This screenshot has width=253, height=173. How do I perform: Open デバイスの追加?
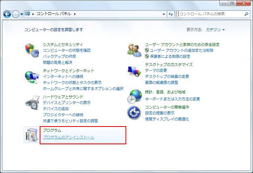tap(56, 109)
